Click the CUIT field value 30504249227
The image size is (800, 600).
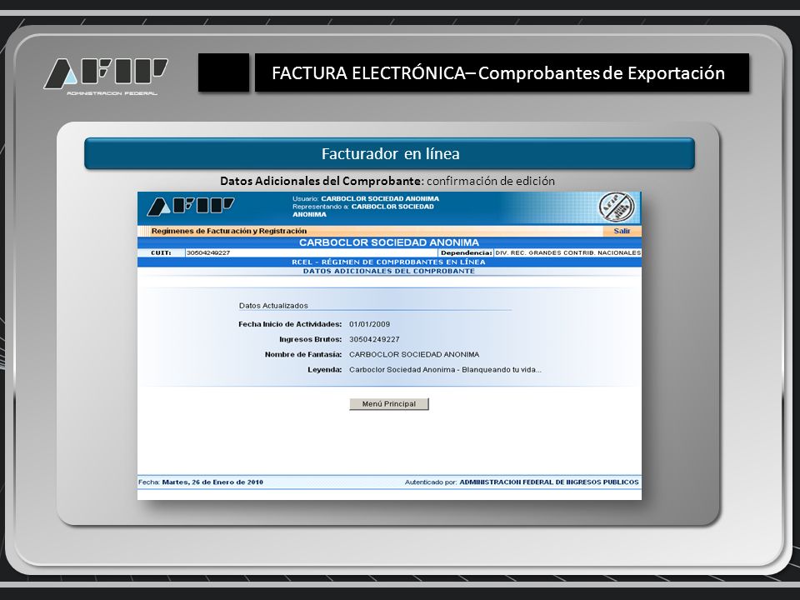(x=208, y=252)
